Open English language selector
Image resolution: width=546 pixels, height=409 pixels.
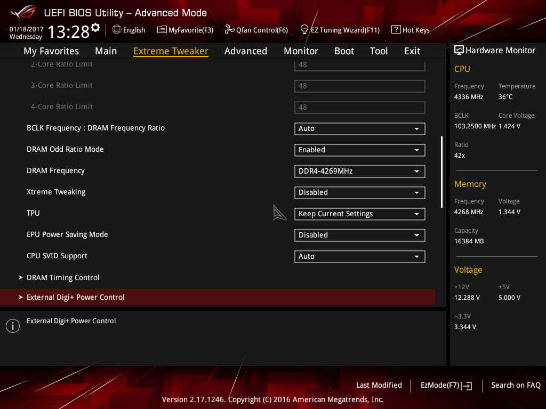tap(129, 30)
